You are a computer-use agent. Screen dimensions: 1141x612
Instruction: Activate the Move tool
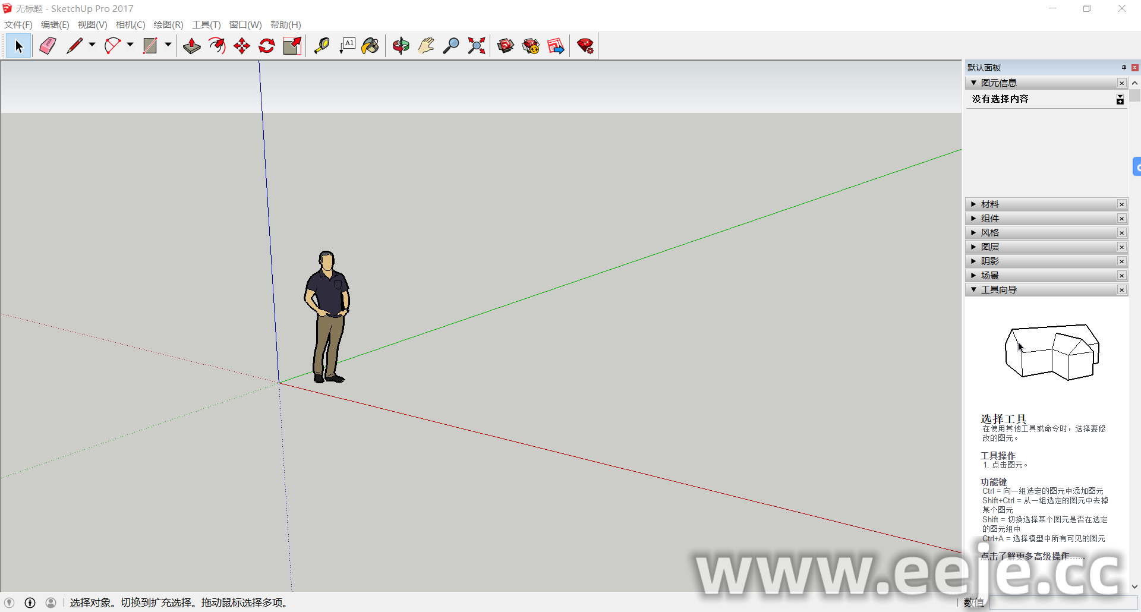pos(242,46)
